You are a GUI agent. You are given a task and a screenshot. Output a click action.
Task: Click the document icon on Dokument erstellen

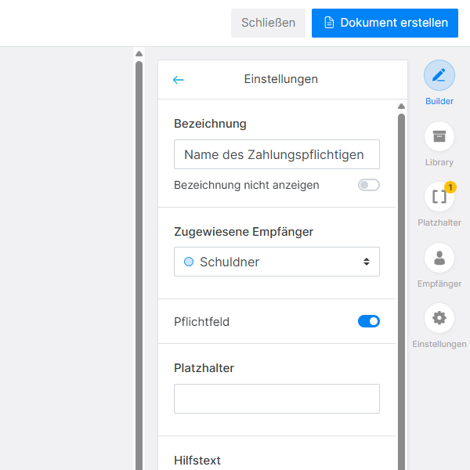[x=329, y=23]
